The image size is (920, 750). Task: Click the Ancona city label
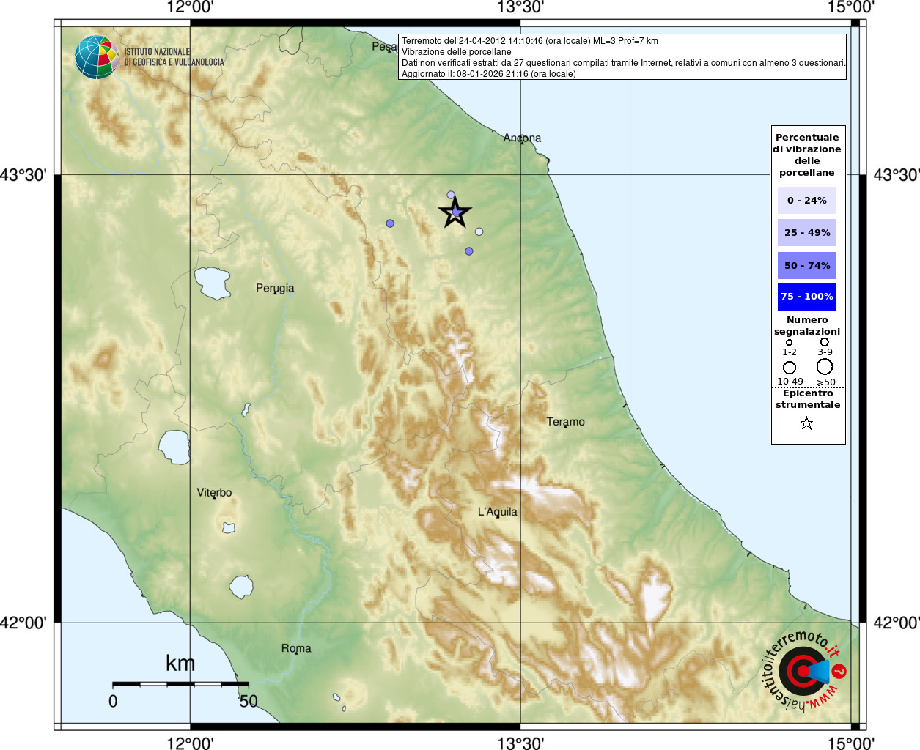522,138
